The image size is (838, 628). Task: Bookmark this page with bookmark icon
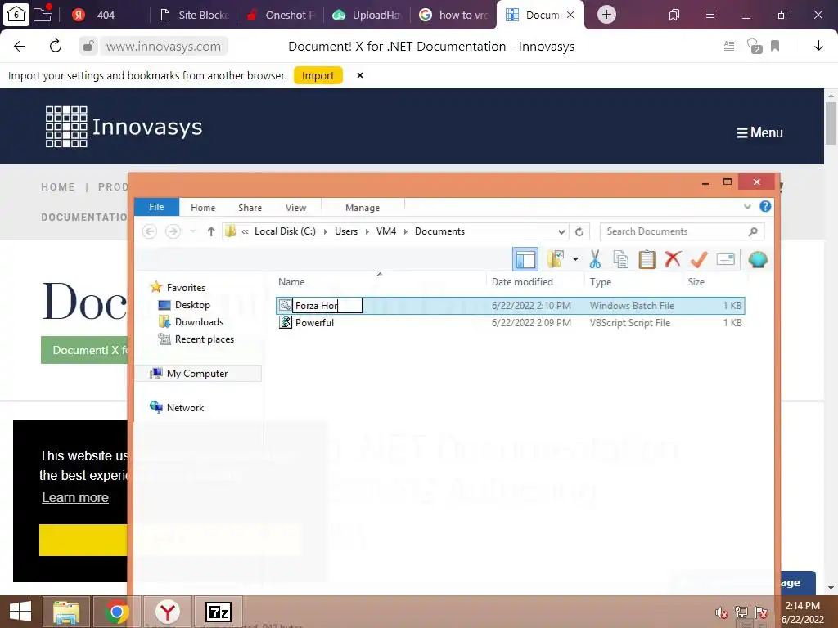click(x=775, y=46)
